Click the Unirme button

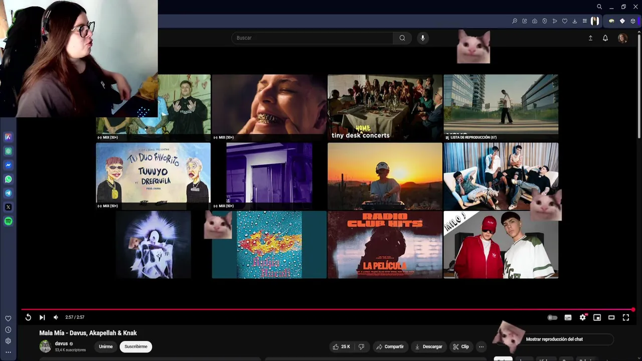point(106,346)
